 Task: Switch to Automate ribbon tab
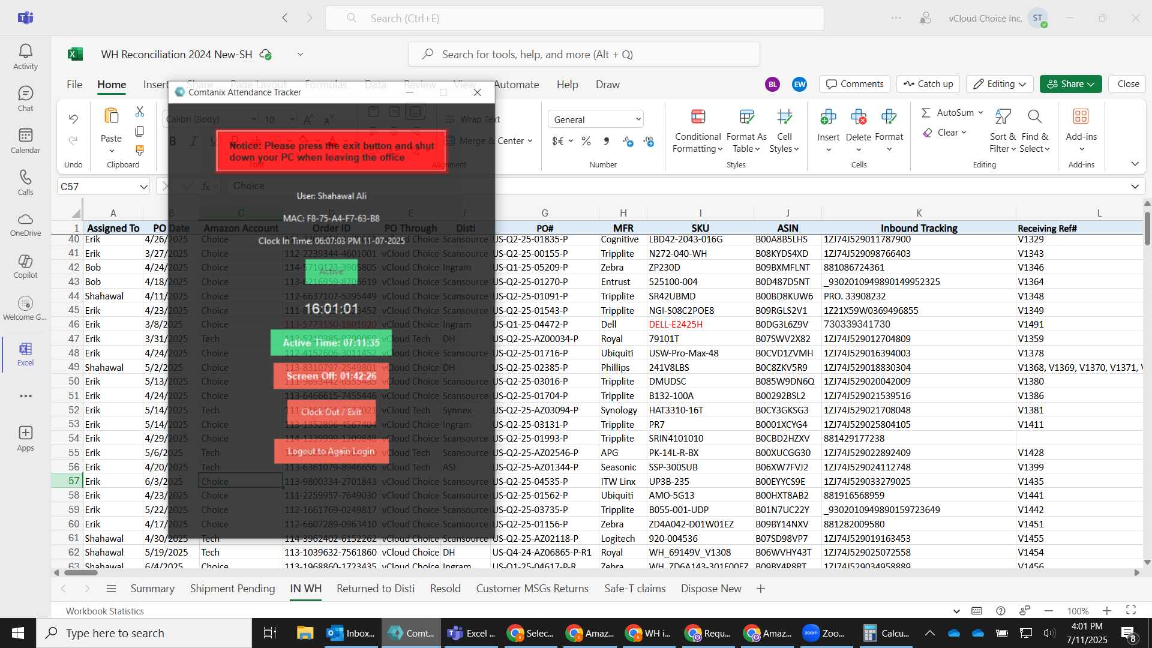pos(516,85)
